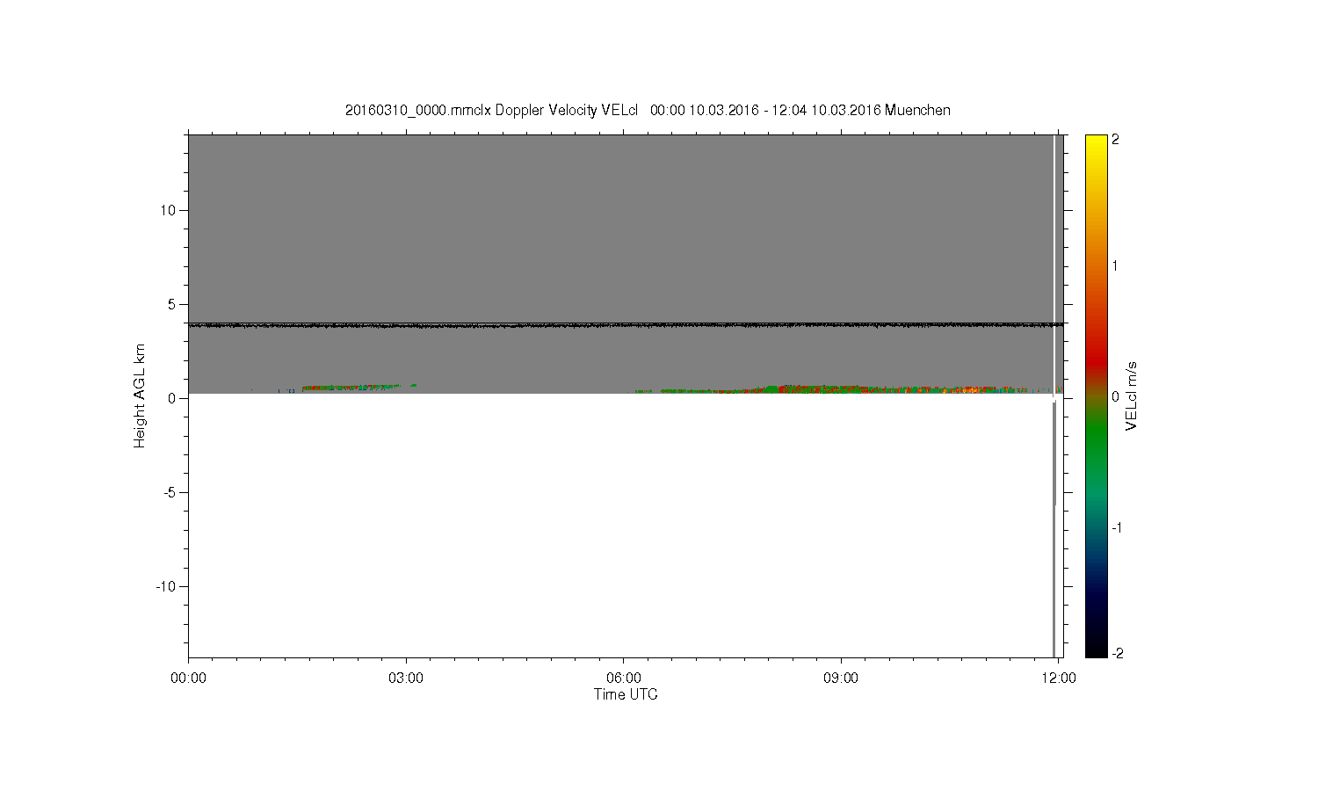Click the "VELcl m/s" colorbar label
Viewport: 1318px width, 791px height.
pos(1133,395)
